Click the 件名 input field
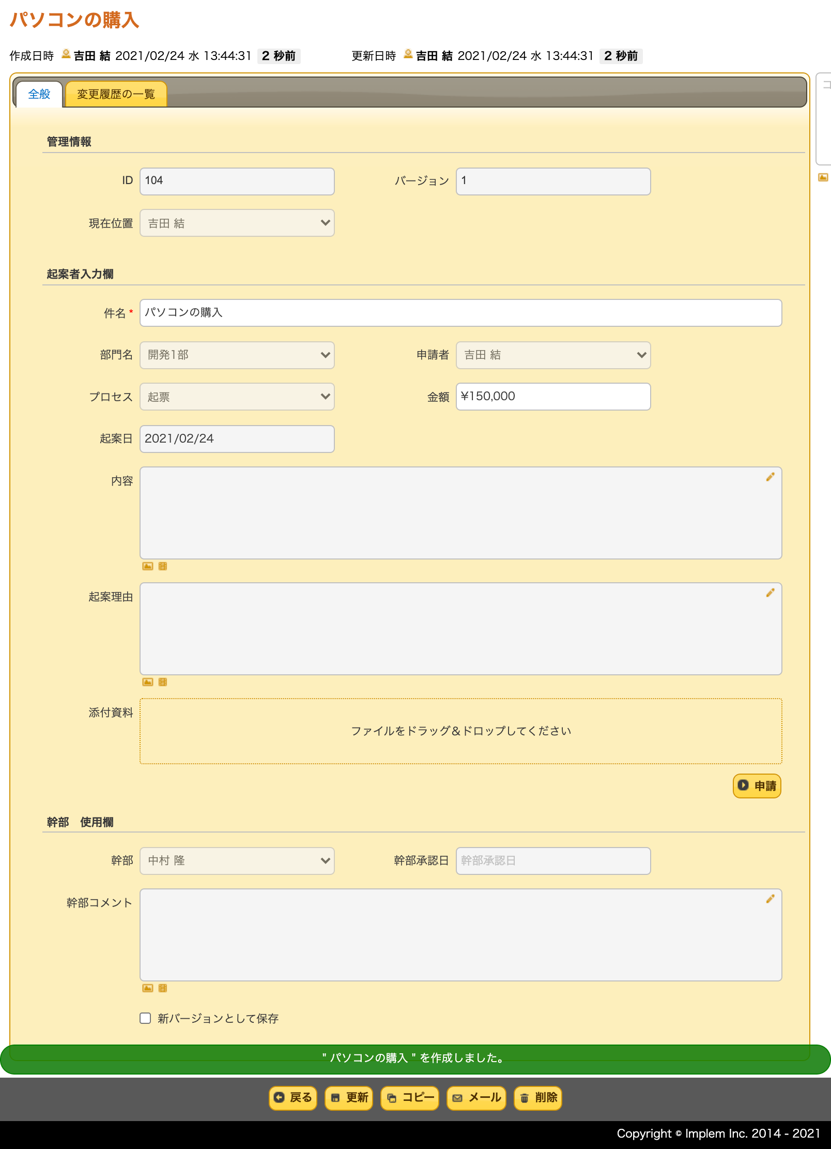This screenshot has height=1149, width=831. coord(460,313)
